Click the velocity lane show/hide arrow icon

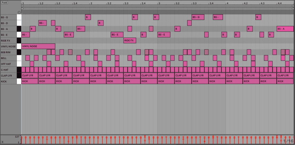pyautogui.click(x=2, y=142)
